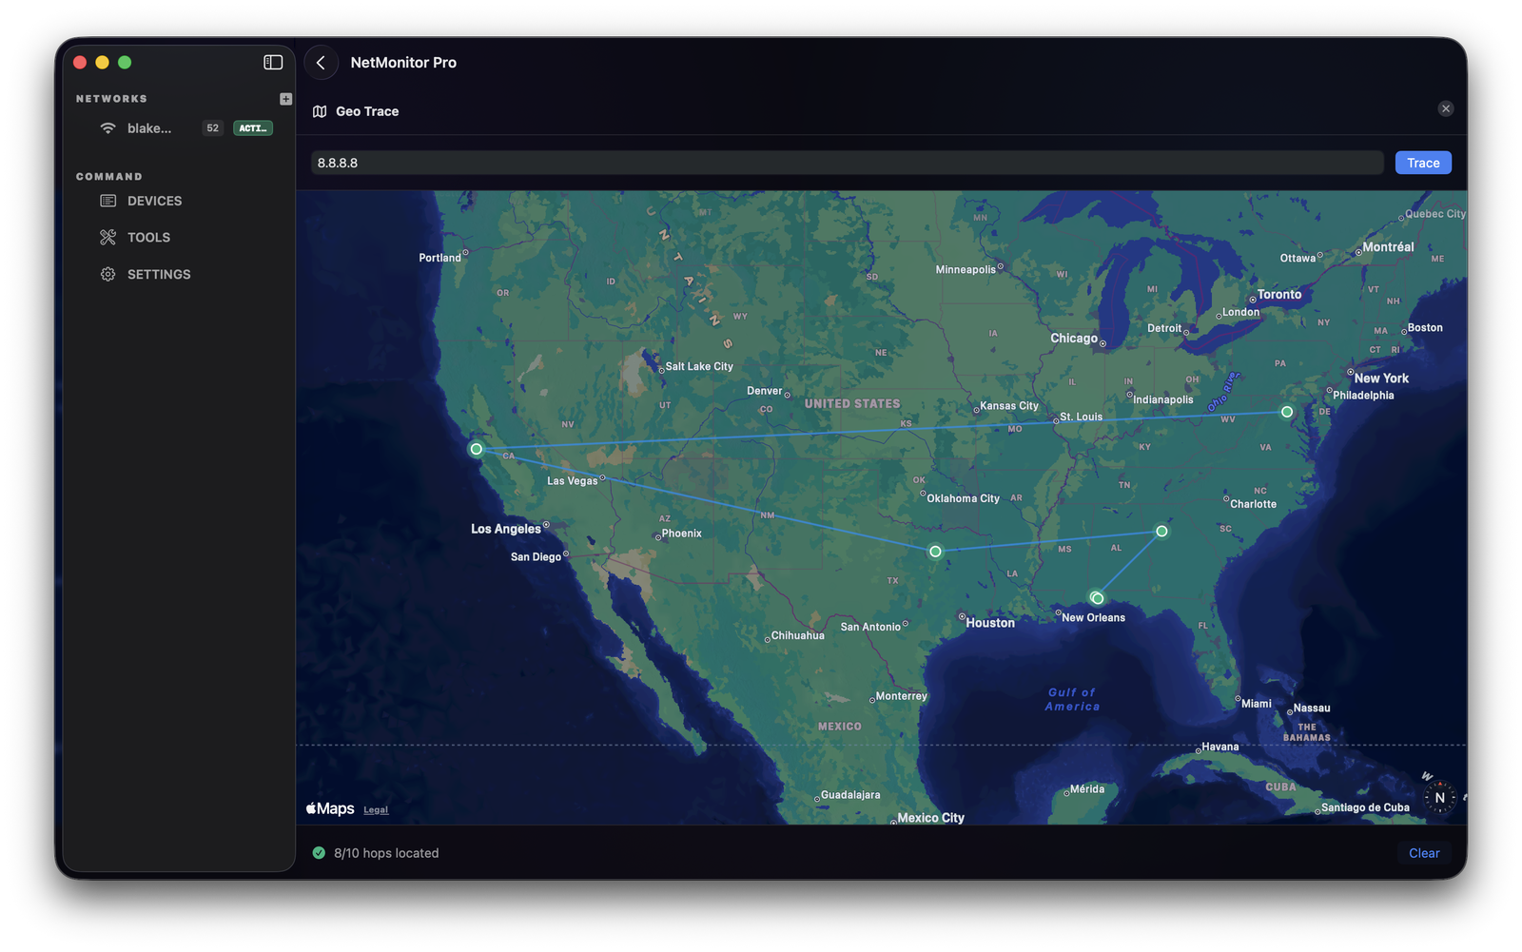Start the trace with Trace button
The image size is (1522, 952).
point(1423,163)
